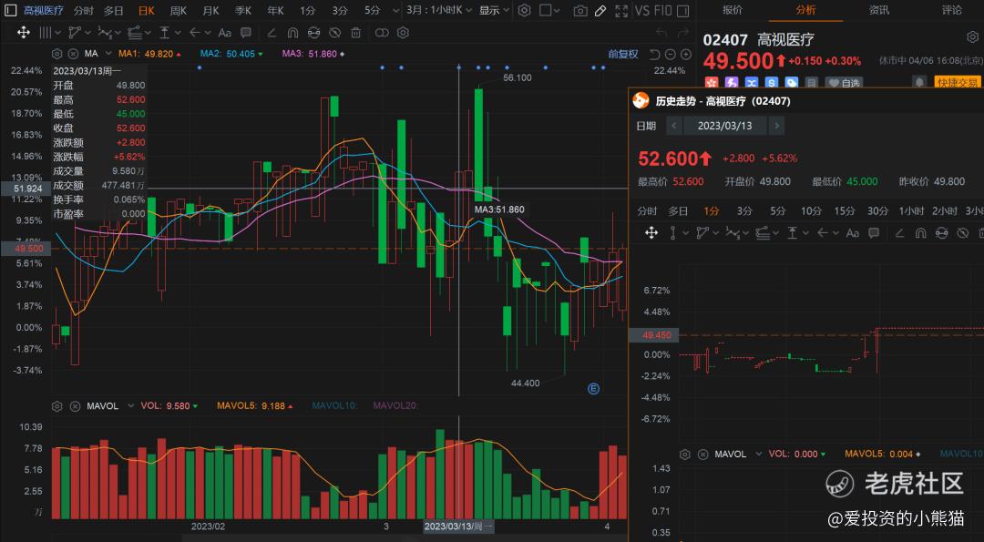Open chart settings hexagon gear in top bar
Image resolution: width=984 pixels, height=542 pixels.
[525, 11]
